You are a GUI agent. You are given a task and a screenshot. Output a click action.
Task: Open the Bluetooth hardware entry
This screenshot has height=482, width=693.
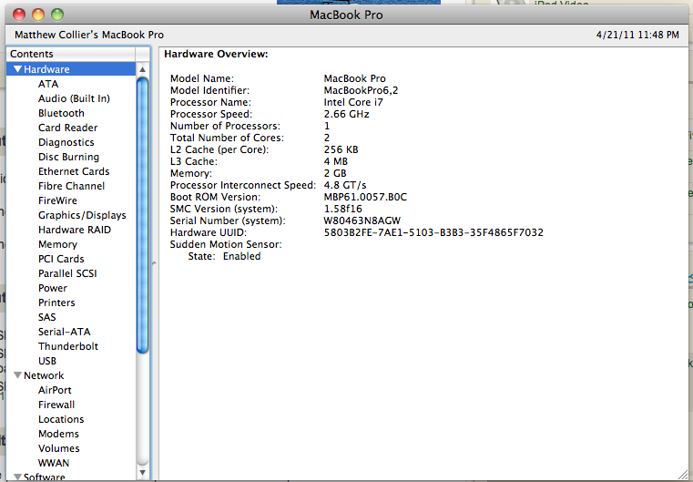click(61, 113)
